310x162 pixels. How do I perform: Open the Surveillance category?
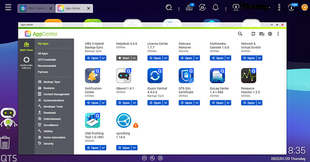pyautogui.click(x=48, y=125)
